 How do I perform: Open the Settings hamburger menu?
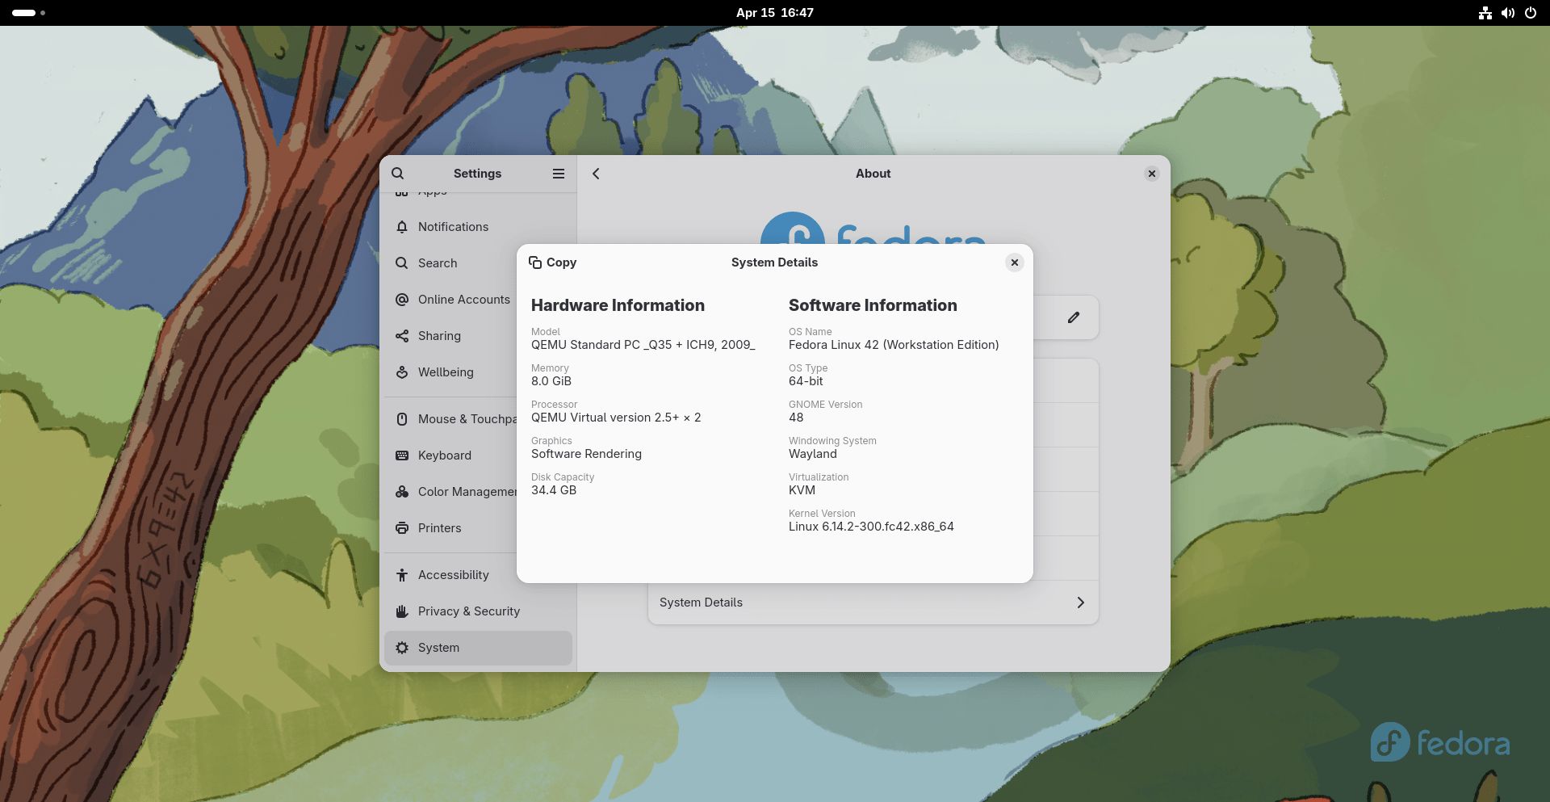pyautogui.click(x=558, y=173)
